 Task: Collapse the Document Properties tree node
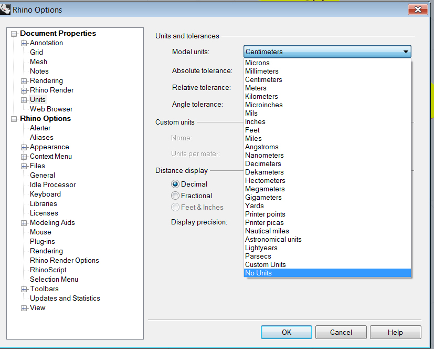[x=14, y=34]
